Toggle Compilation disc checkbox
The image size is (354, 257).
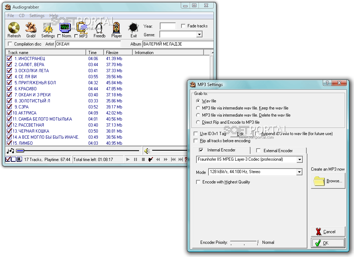click(10, 44)
